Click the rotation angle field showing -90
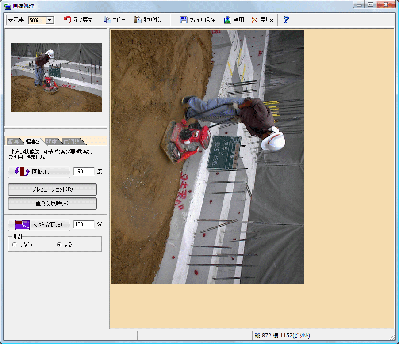The height and width of the screenshot is (344, 399). pos(84,171)
